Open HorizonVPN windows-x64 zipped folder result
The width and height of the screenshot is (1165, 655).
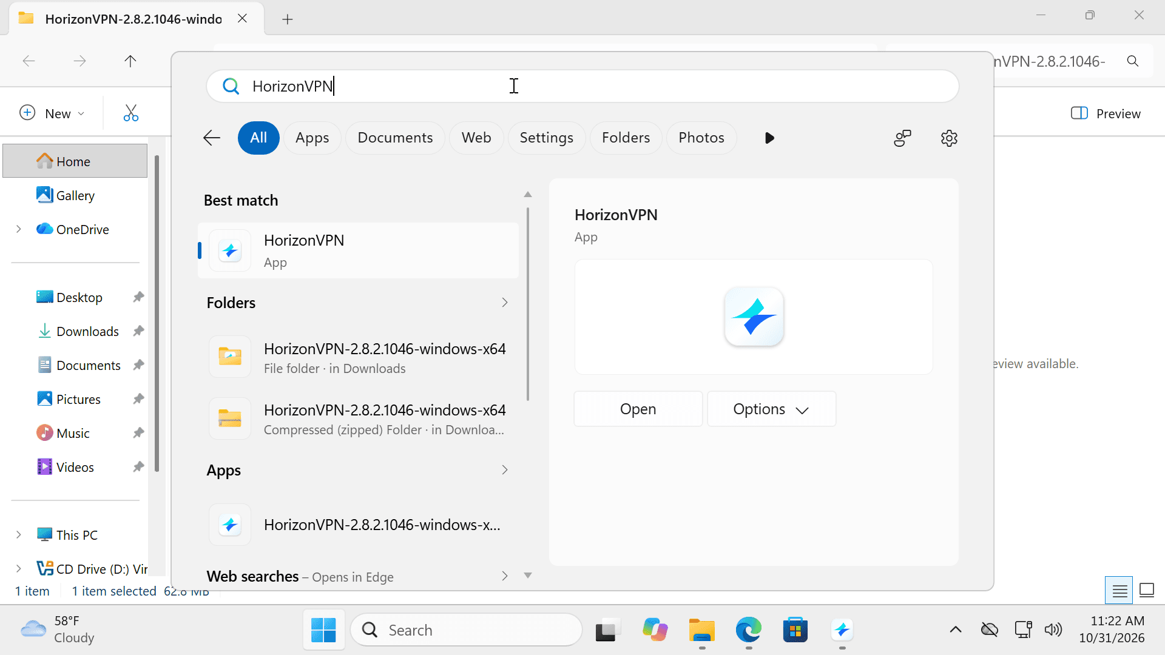[358, 419]
